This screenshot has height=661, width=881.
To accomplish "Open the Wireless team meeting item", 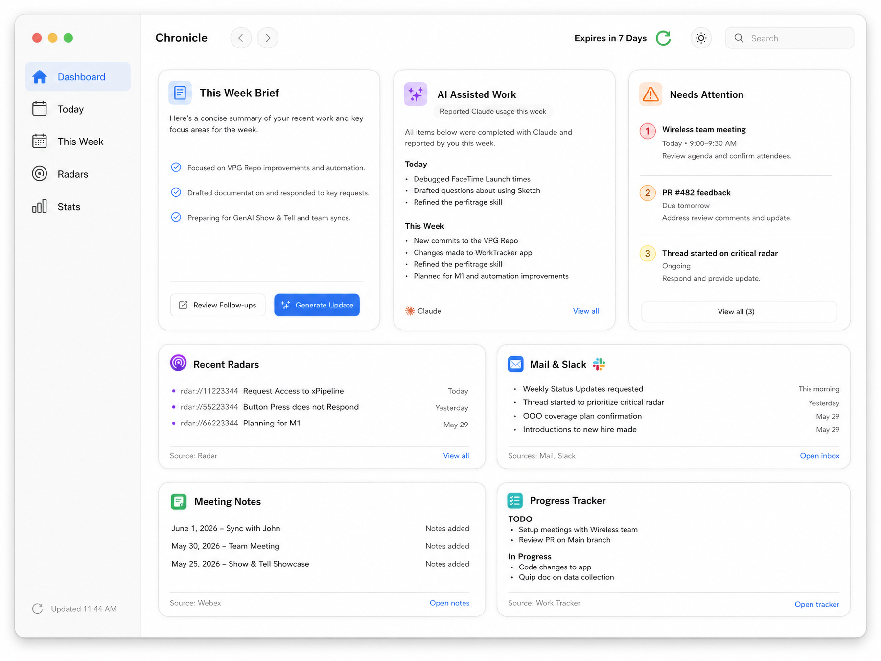I will coord(704,130).
